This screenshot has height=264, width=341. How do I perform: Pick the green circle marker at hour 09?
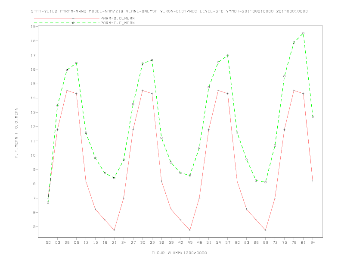coord(76,63)
